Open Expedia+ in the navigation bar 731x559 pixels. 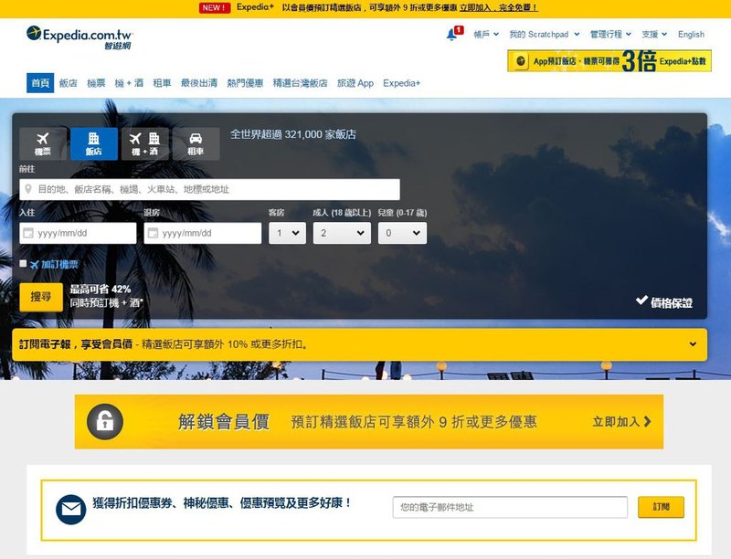point(401,83)
